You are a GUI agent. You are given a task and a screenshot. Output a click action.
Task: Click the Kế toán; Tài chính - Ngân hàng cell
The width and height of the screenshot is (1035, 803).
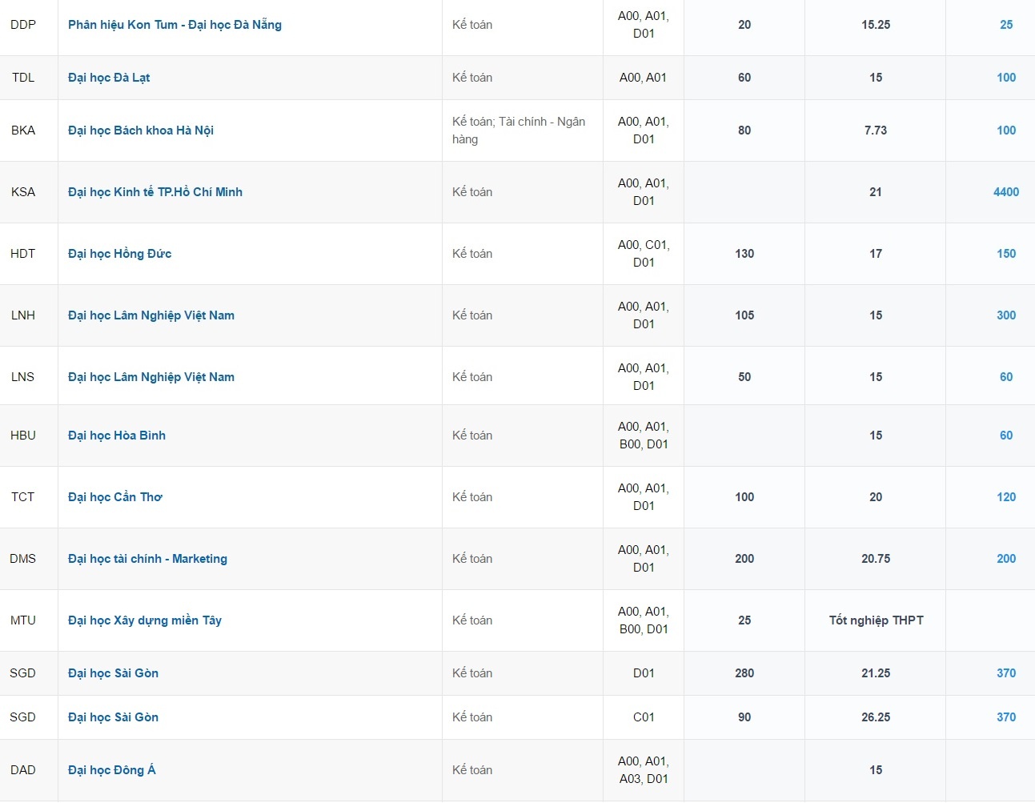click(519, 130)
